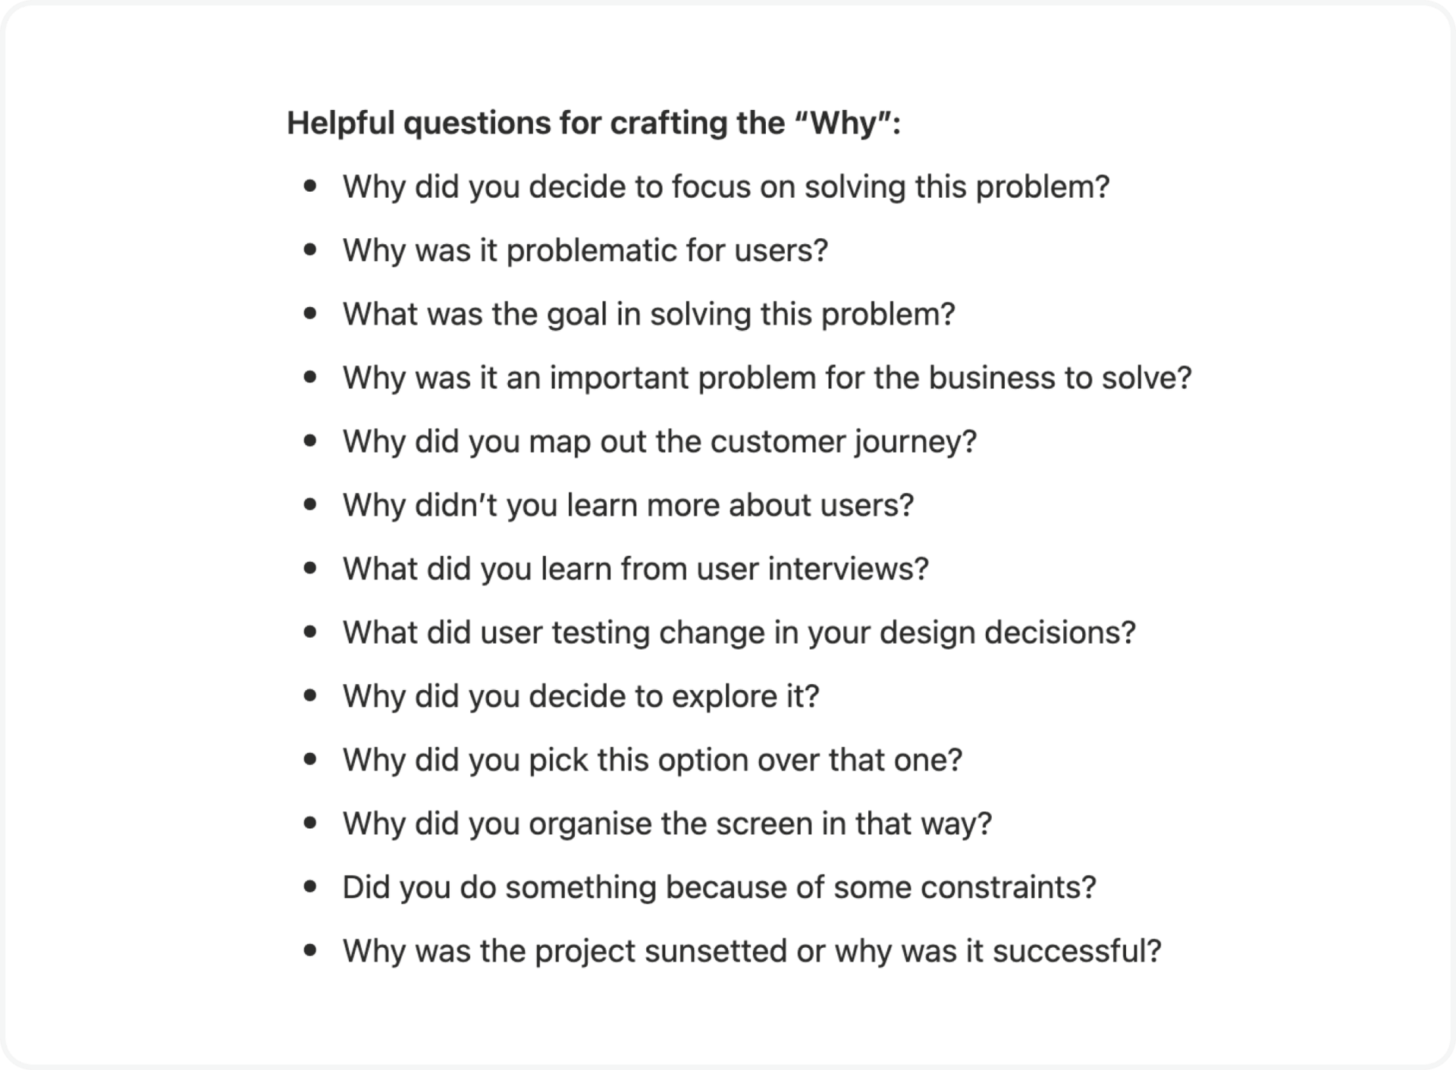Click 'What did you learn from user interviews?'
Image resolution: width=1456 pixels, height=1070 pixels.
[x=635, y=569]
